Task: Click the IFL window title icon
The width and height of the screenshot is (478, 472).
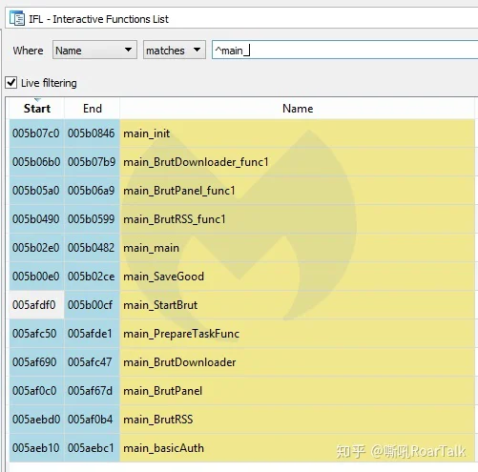Action: click(x=17, y=18)
